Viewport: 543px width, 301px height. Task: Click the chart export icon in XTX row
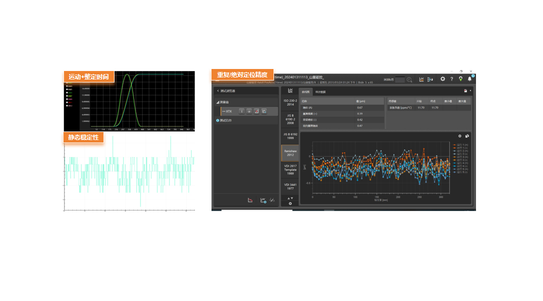tap(264, 111)
